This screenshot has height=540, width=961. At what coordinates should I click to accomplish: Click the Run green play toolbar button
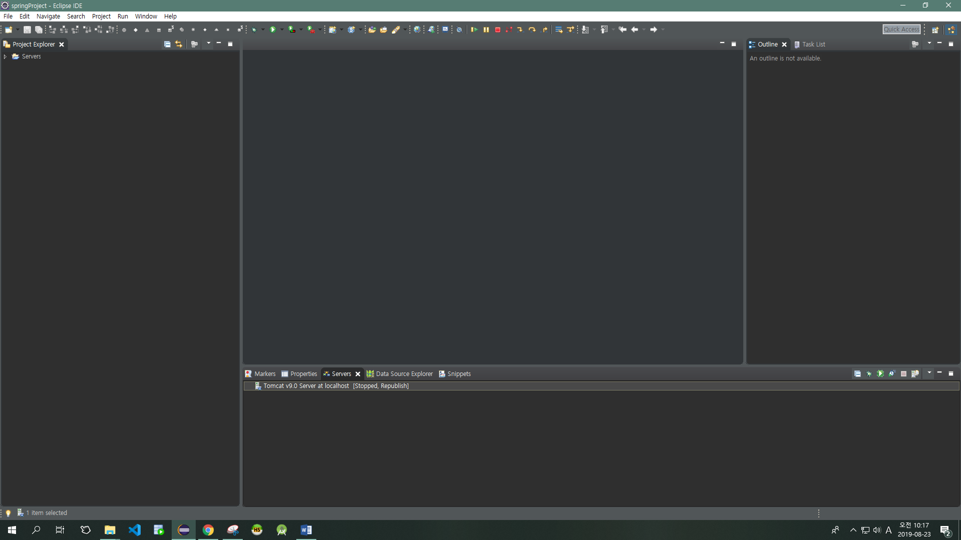click(273, 29)
